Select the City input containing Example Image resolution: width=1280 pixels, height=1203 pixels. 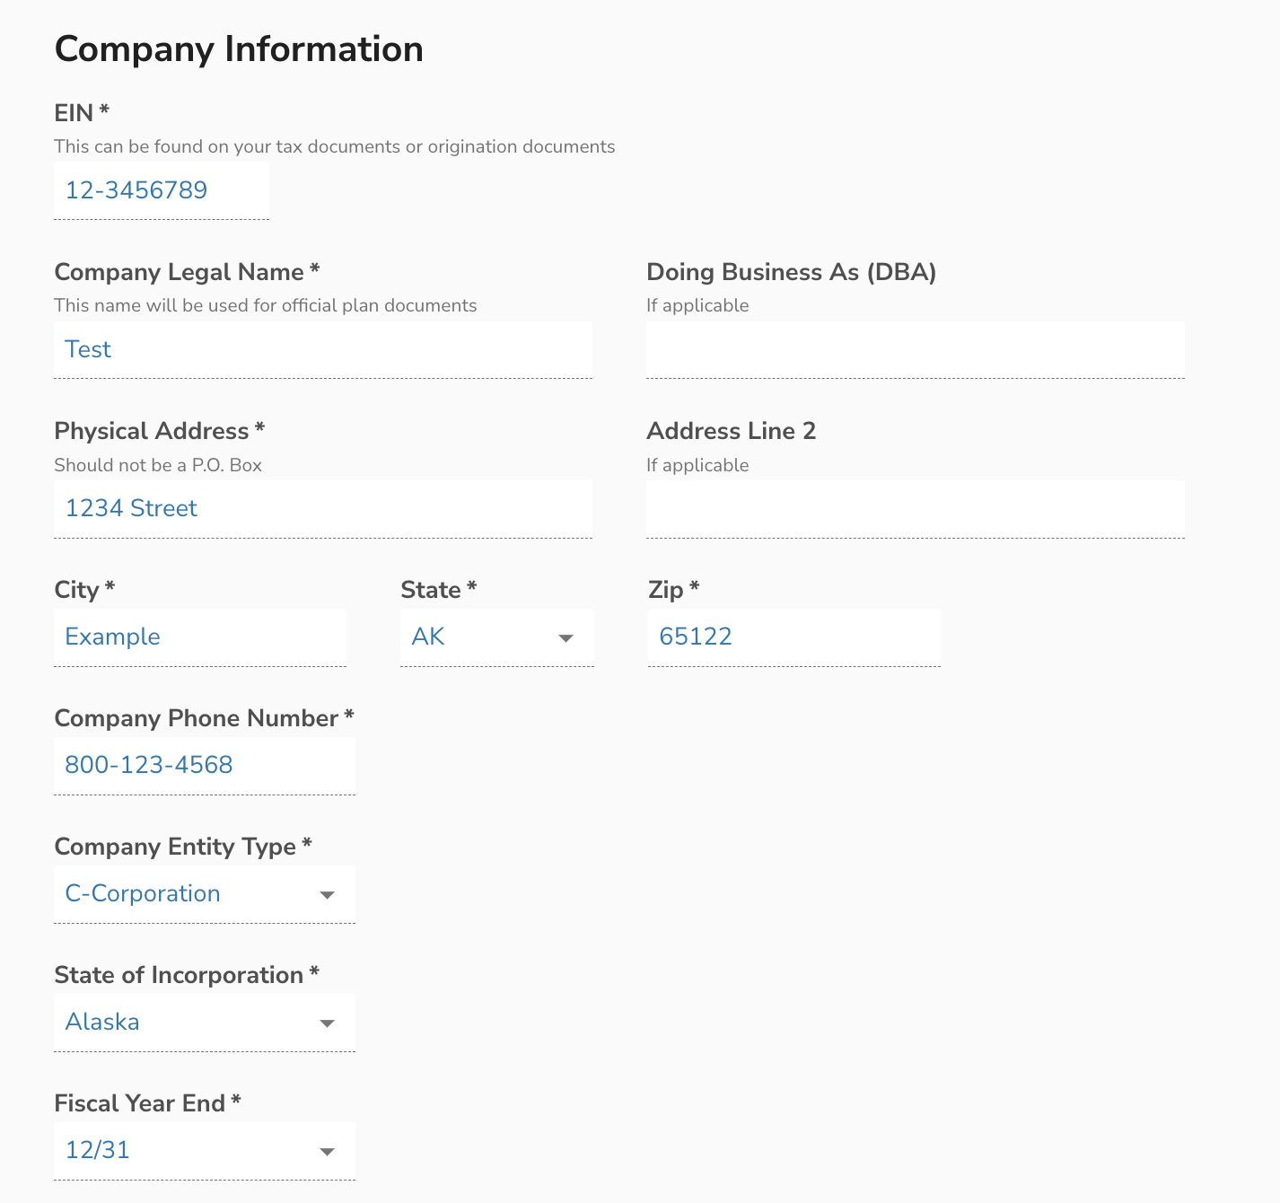(x=199, y=637)
